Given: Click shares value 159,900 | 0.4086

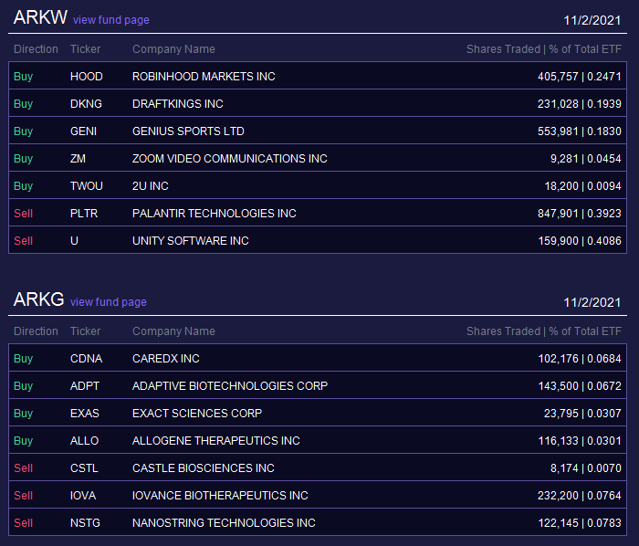Looking at the screenshot, I should pos(580,241).
